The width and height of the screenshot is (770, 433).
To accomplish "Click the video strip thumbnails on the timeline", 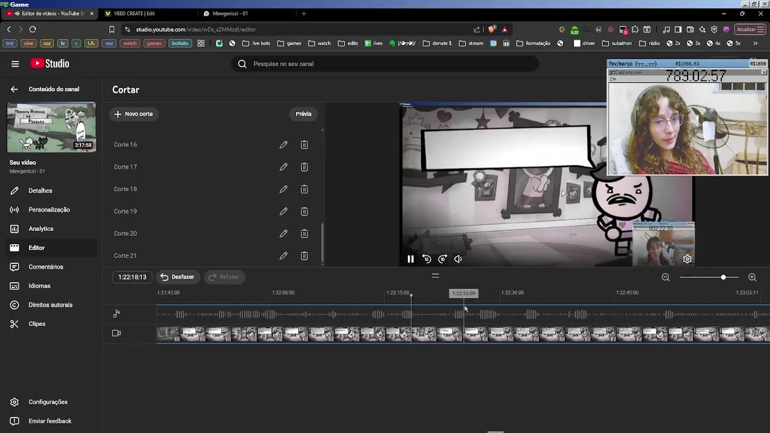I will pyautogui.click(x=463, y=334).
